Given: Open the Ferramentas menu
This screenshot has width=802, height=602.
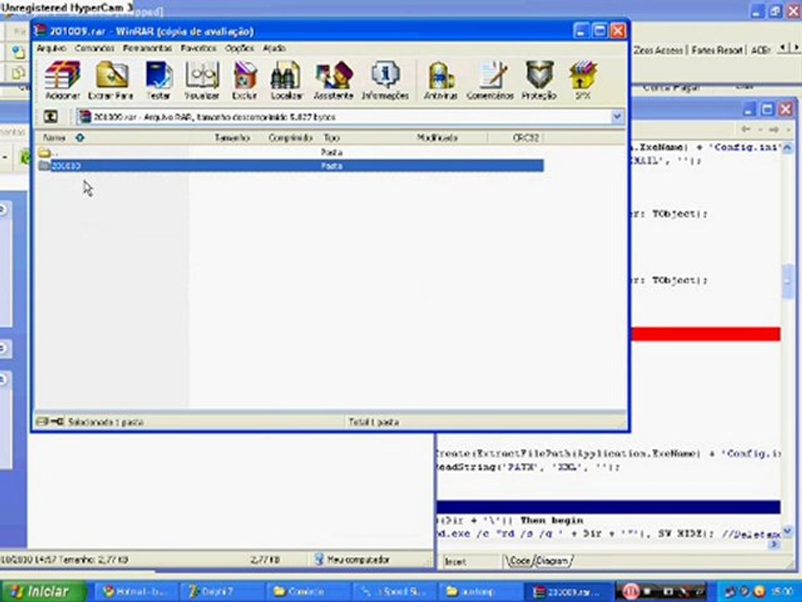Looking at the screenshot, I should 147,48.
